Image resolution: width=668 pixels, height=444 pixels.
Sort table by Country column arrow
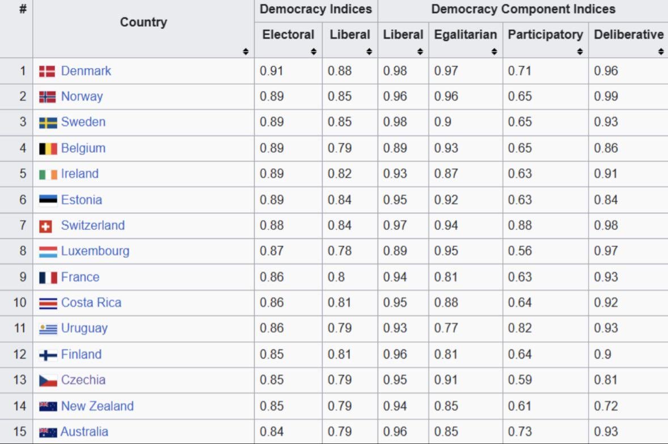click(x=246, y=52)
